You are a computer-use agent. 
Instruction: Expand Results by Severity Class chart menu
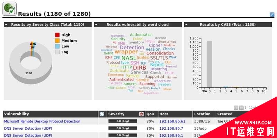6,25
